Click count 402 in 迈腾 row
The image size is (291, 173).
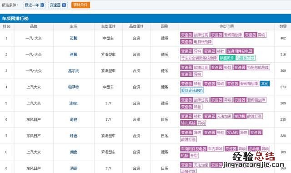283,38
